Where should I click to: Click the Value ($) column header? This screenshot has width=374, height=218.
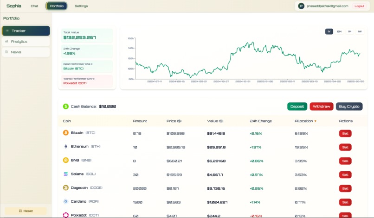[215, 121]
